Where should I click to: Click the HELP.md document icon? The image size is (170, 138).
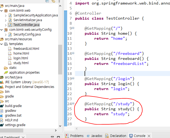[1, 120]
